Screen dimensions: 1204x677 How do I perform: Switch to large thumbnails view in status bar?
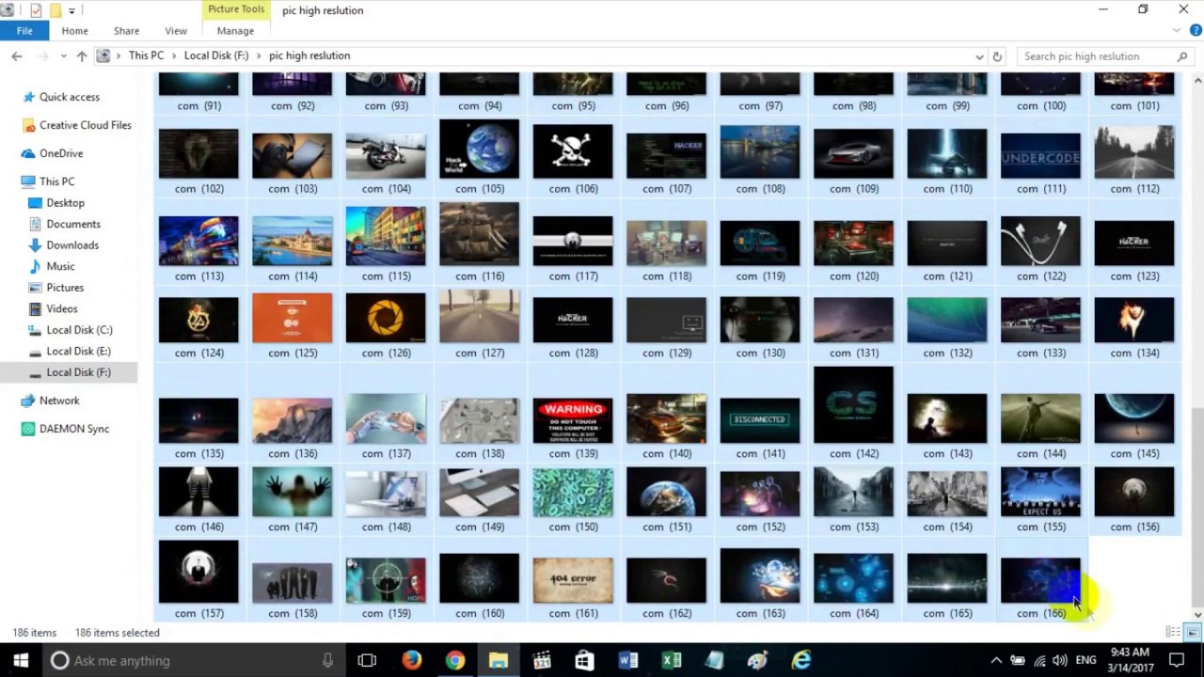tap(1192, 632)
